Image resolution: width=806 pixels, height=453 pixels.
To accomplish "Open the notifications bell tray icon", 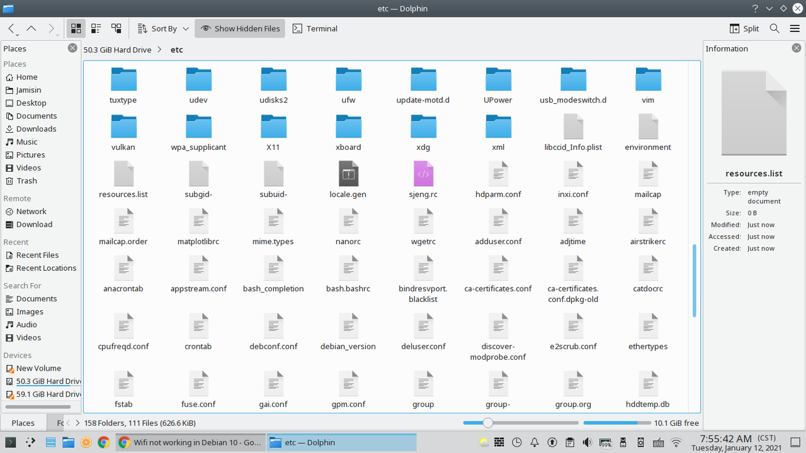I will click(x=535, y=442).
